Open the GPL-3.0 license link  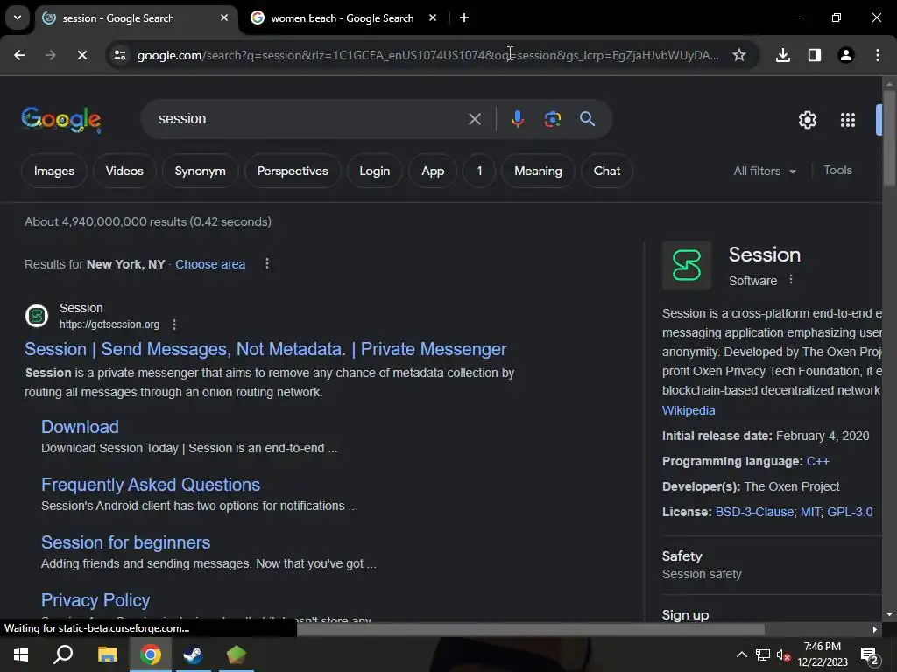point(850,512)
